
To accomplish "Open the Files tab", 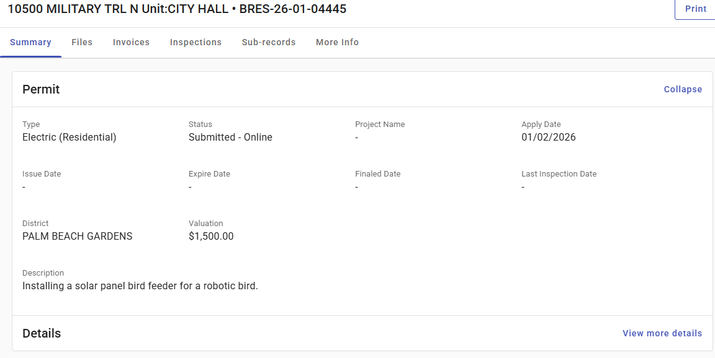I will (x=82, y=42).
